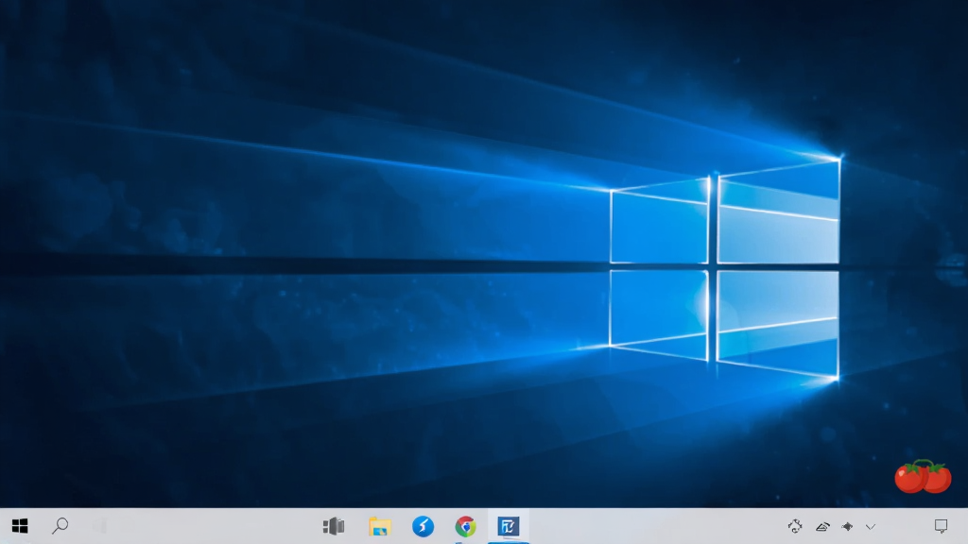This screenshot has width=968, height=544.
Task: Open File Explorer from taskbar
Action: point(380,526)
